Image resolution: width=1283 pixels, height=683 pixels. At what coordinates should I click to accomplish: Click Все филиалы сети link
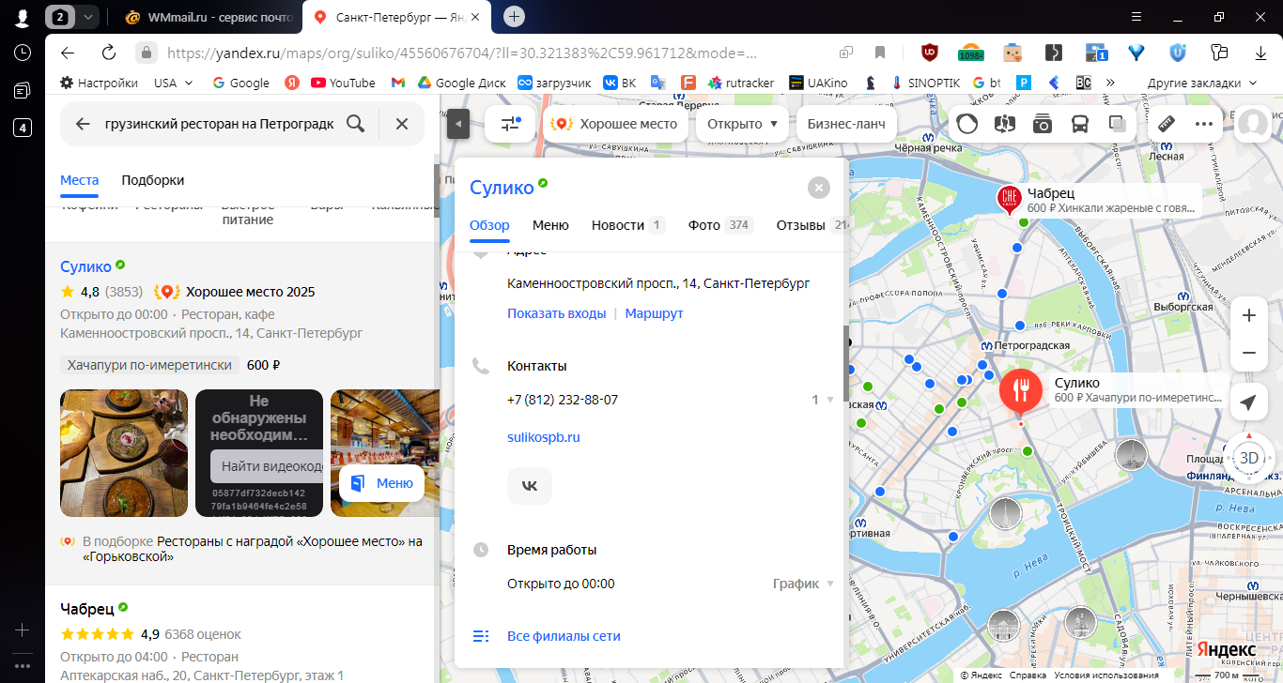(564, 636)
